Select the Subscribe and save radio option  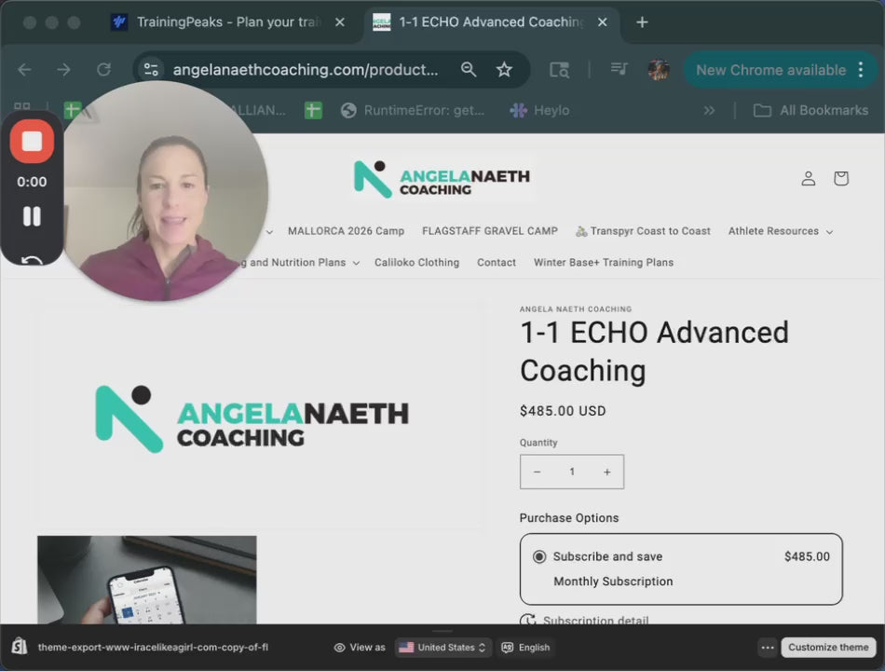[x=539, y=556]
